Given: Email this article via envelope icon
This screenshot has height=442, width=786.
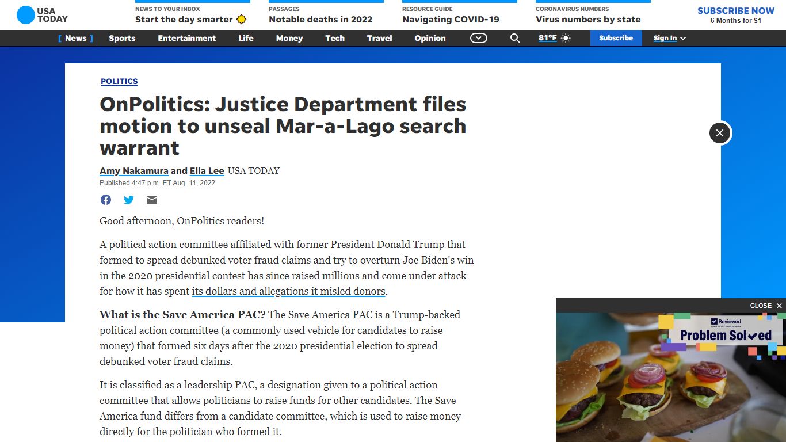Looking at the screenshot, I should (x=152, y=200).
